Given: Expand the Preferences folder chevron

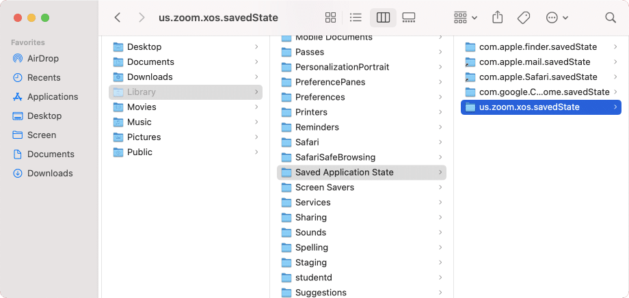Looking at the screenshot, I should 440,97.
